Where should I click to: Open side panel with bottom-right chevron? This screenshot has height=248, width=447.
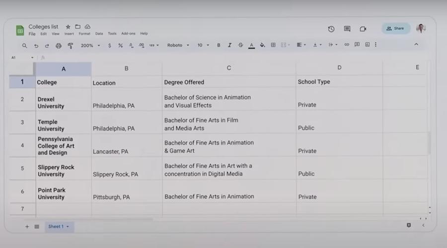coord(423,225)
